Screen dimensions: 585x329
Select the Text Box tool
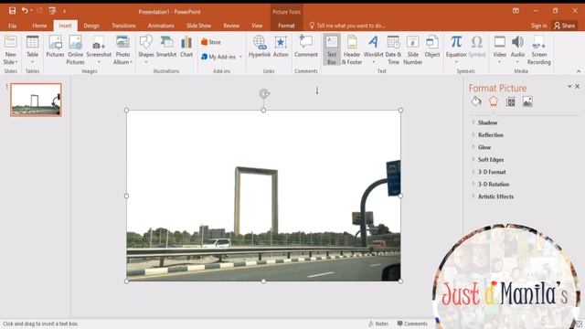(332, 49)
